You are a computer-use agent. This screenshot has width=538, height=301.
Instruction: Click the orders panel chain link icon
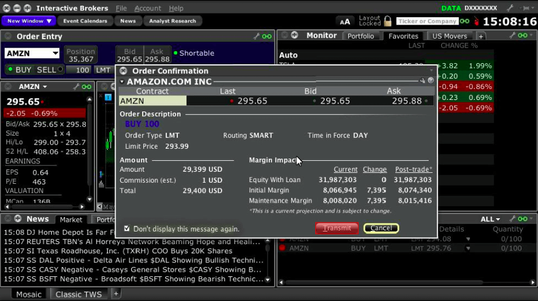click(522, 219)
